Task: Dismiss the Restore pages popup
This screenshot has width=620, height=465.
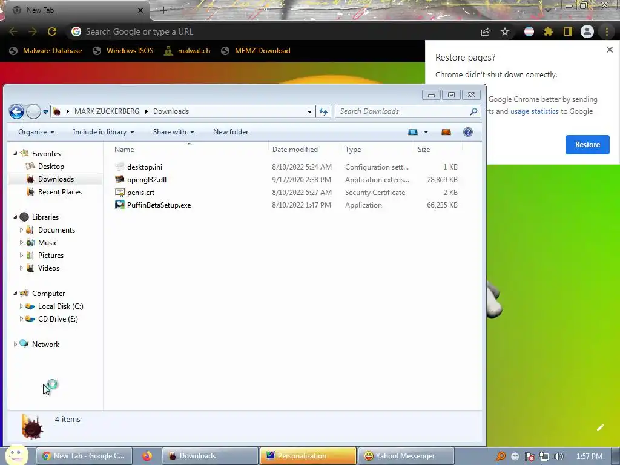Action: coord(610,50)
